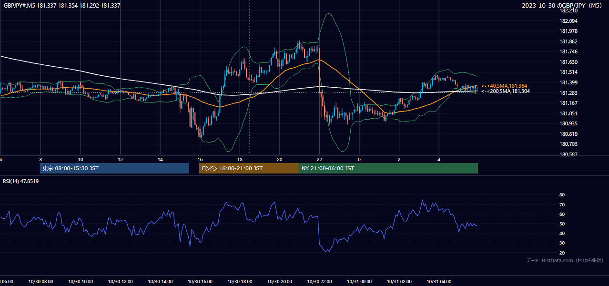The height and width of the screenshot is (286, 609).
Task: Click the 10/30 20:00 date label
Action: pos(280,282)
